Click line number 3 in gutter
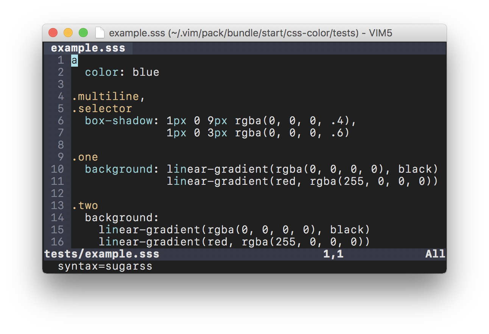489x334 pixels. point(61,84)
